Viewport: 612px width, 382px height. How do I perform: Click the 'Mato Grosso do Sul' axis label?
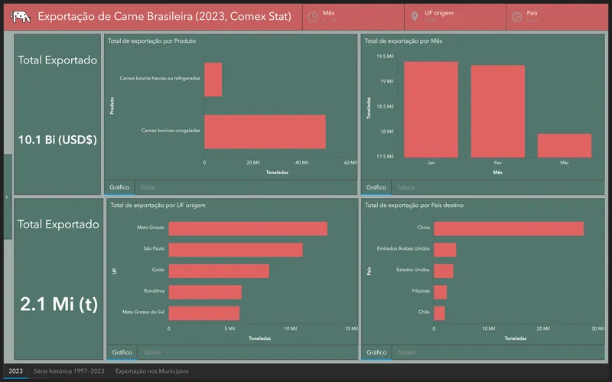[143, 312]
